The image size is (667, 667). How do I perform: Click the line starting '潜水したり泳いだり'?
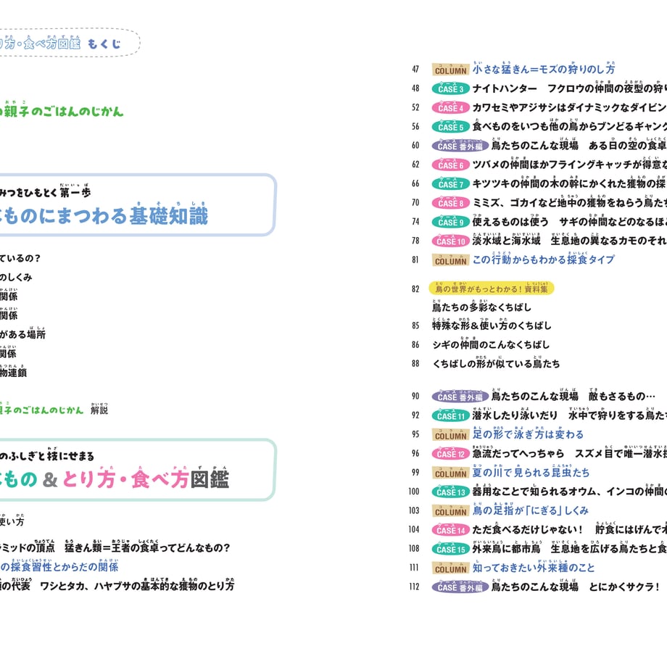pyautogui.click(x=570, y=415)
